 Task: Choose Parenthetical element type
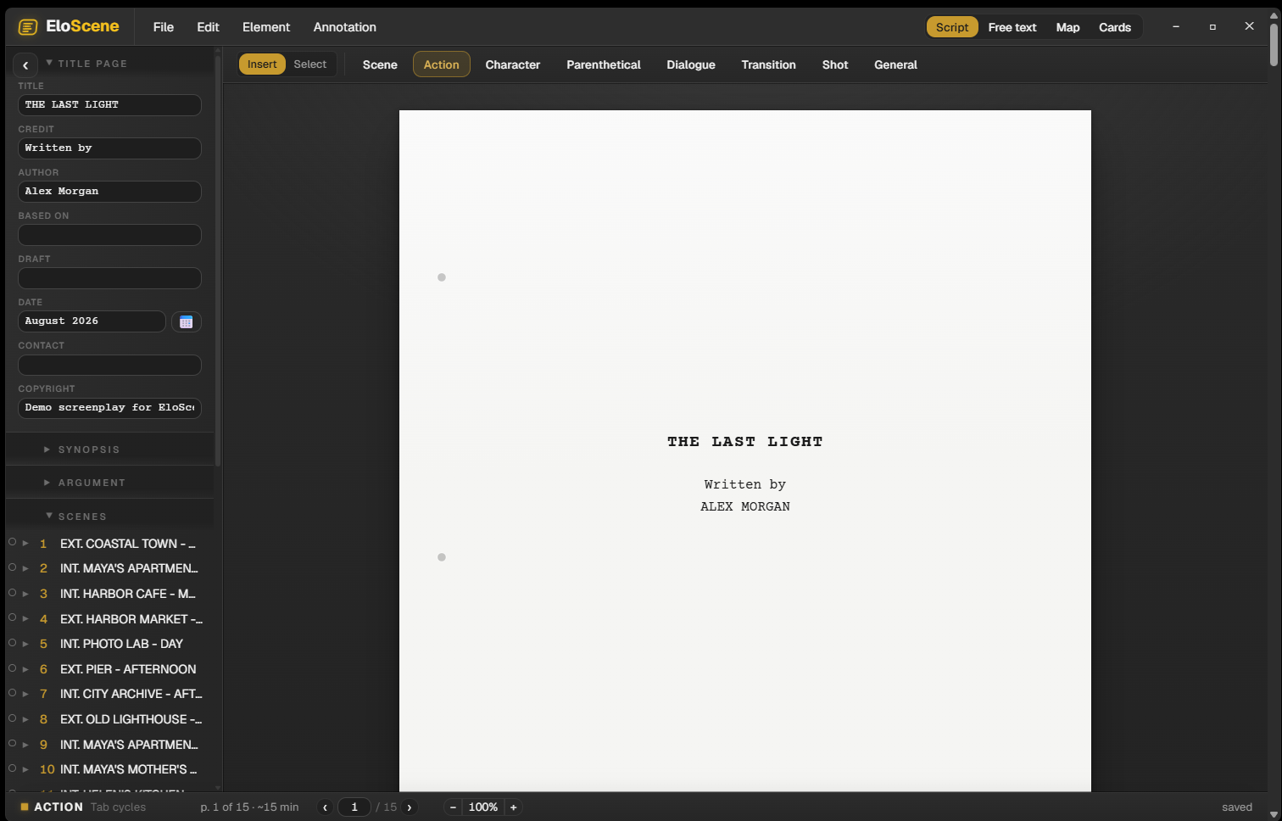[x=604, y=64]
